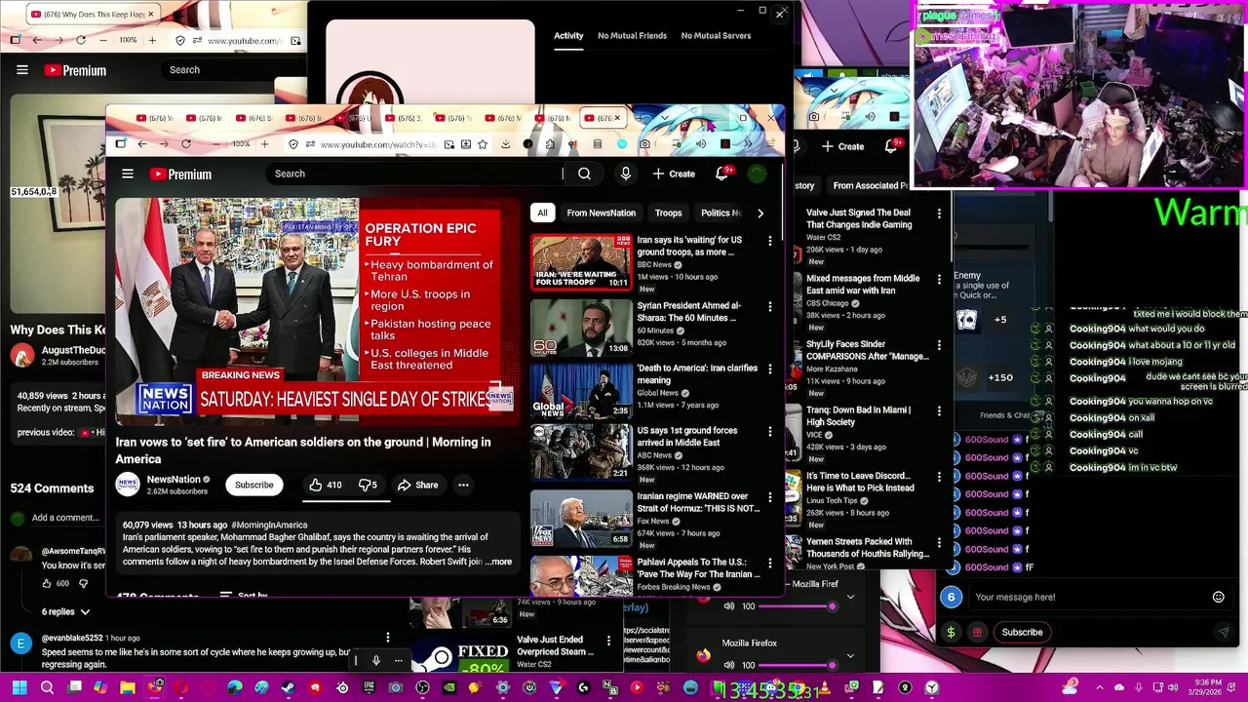Open emoji picker in chat message box
1248x702 pixels.
coord(1218,597)
